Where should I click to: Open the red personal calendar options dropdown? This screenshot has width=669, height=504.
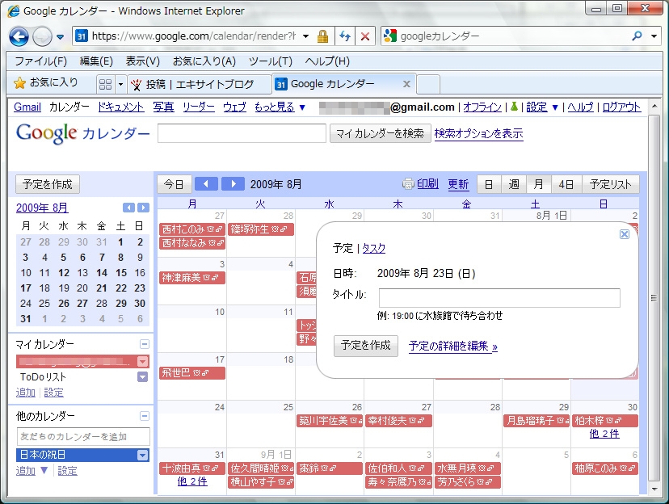click(x=143, y=362)
